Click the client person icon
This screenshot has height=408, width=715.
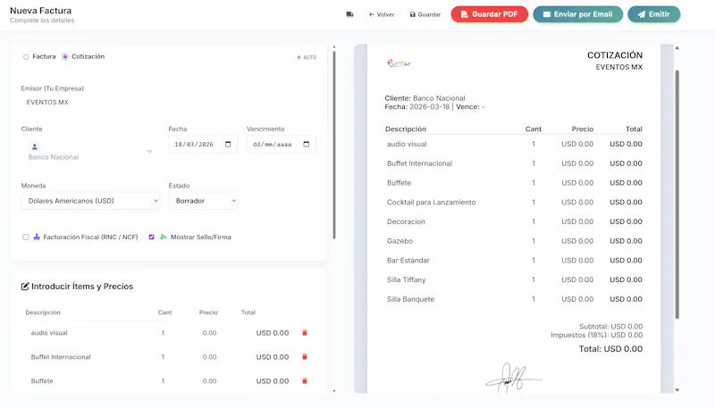tap(35, 146)
